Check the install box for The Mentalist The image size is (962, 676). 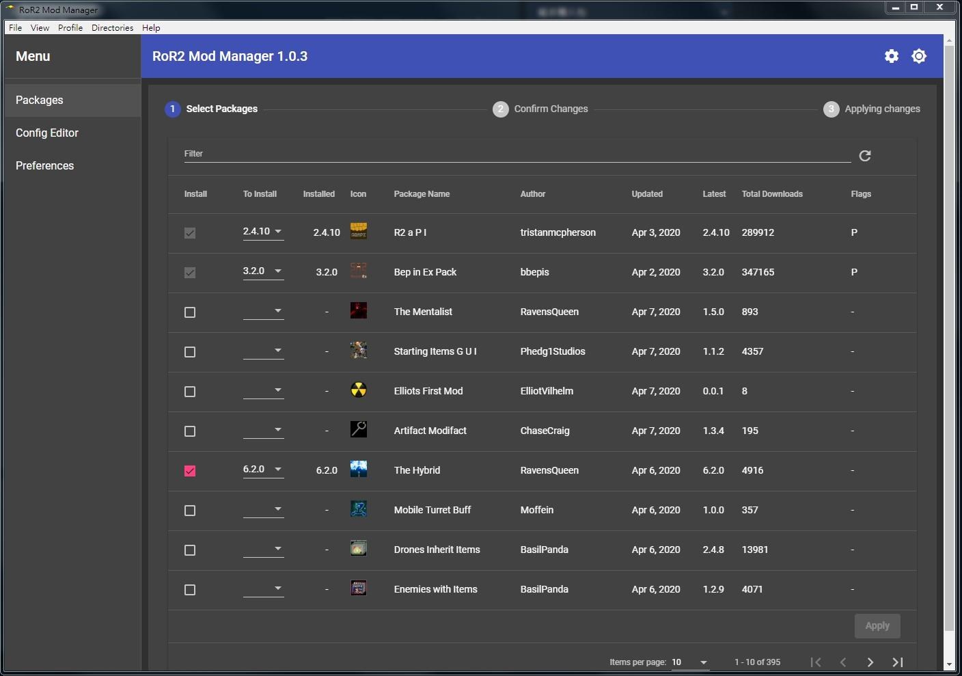pyautogui.click(x=190, y=312)
